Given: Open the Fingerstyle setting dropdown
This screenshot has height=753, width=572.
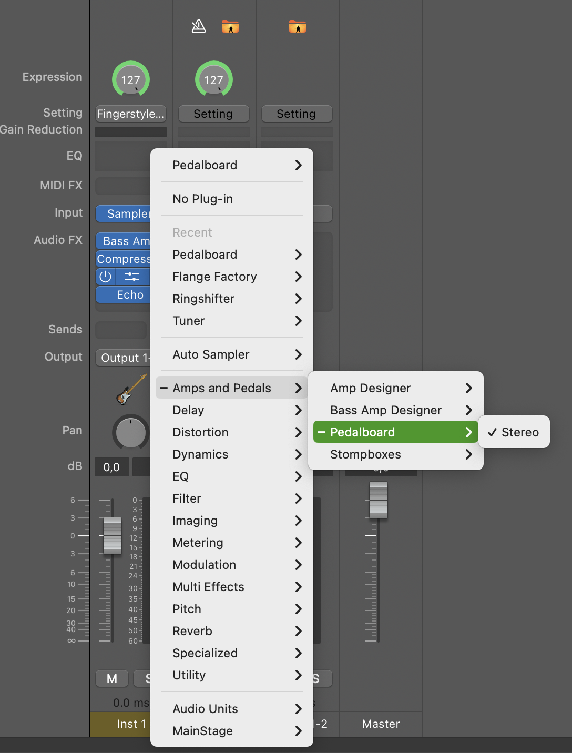Looking at the screenshot, I should tap(130, 114).
